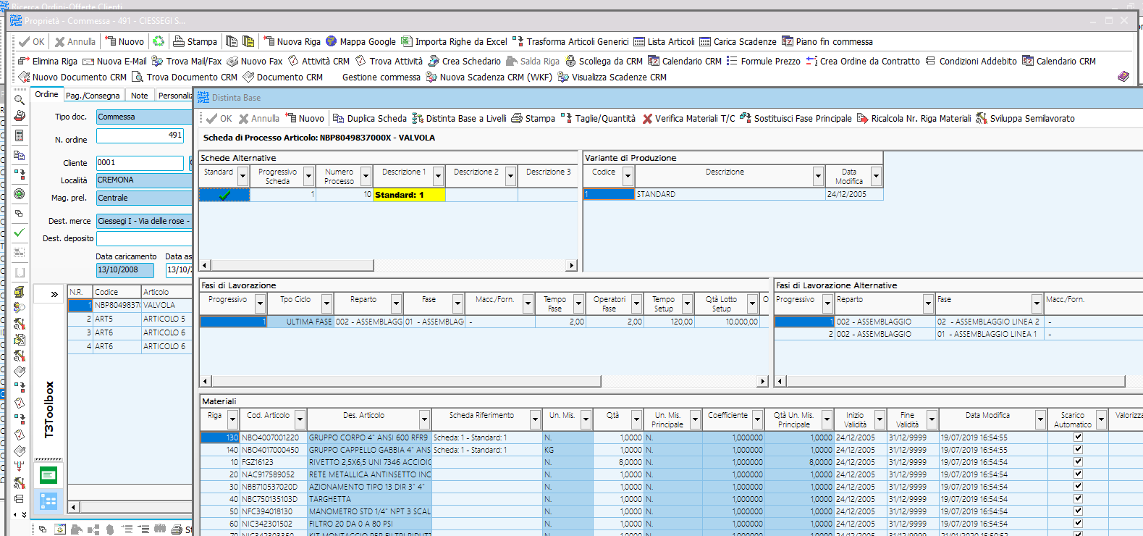Click Mappa Google globe icon
1143x536 pixels.
[x=332, y=41]
